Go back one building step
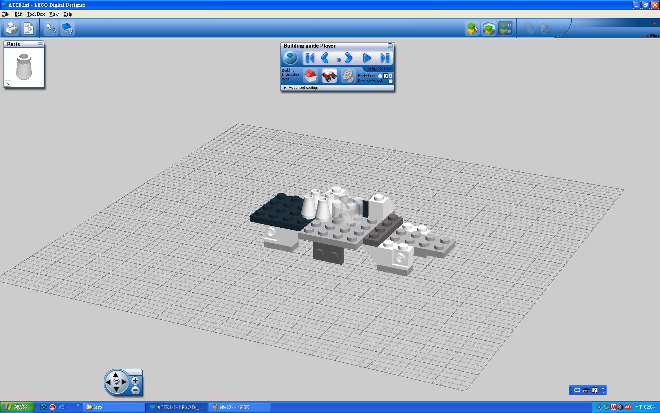 coord(324,58)
